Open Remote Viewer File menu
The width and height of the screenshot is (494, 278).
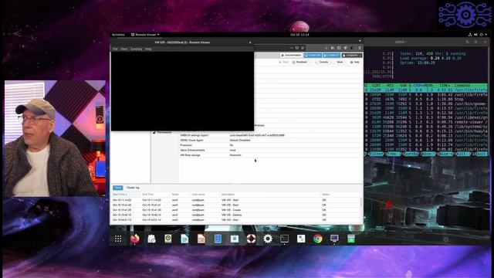coord(115,49)
